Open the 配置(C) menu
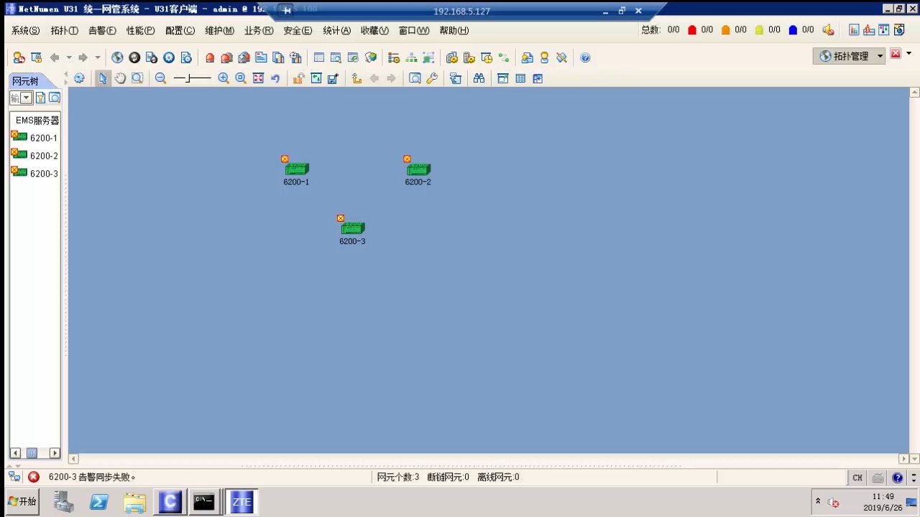This screenshot has width=920, height=517. point(180,30)
